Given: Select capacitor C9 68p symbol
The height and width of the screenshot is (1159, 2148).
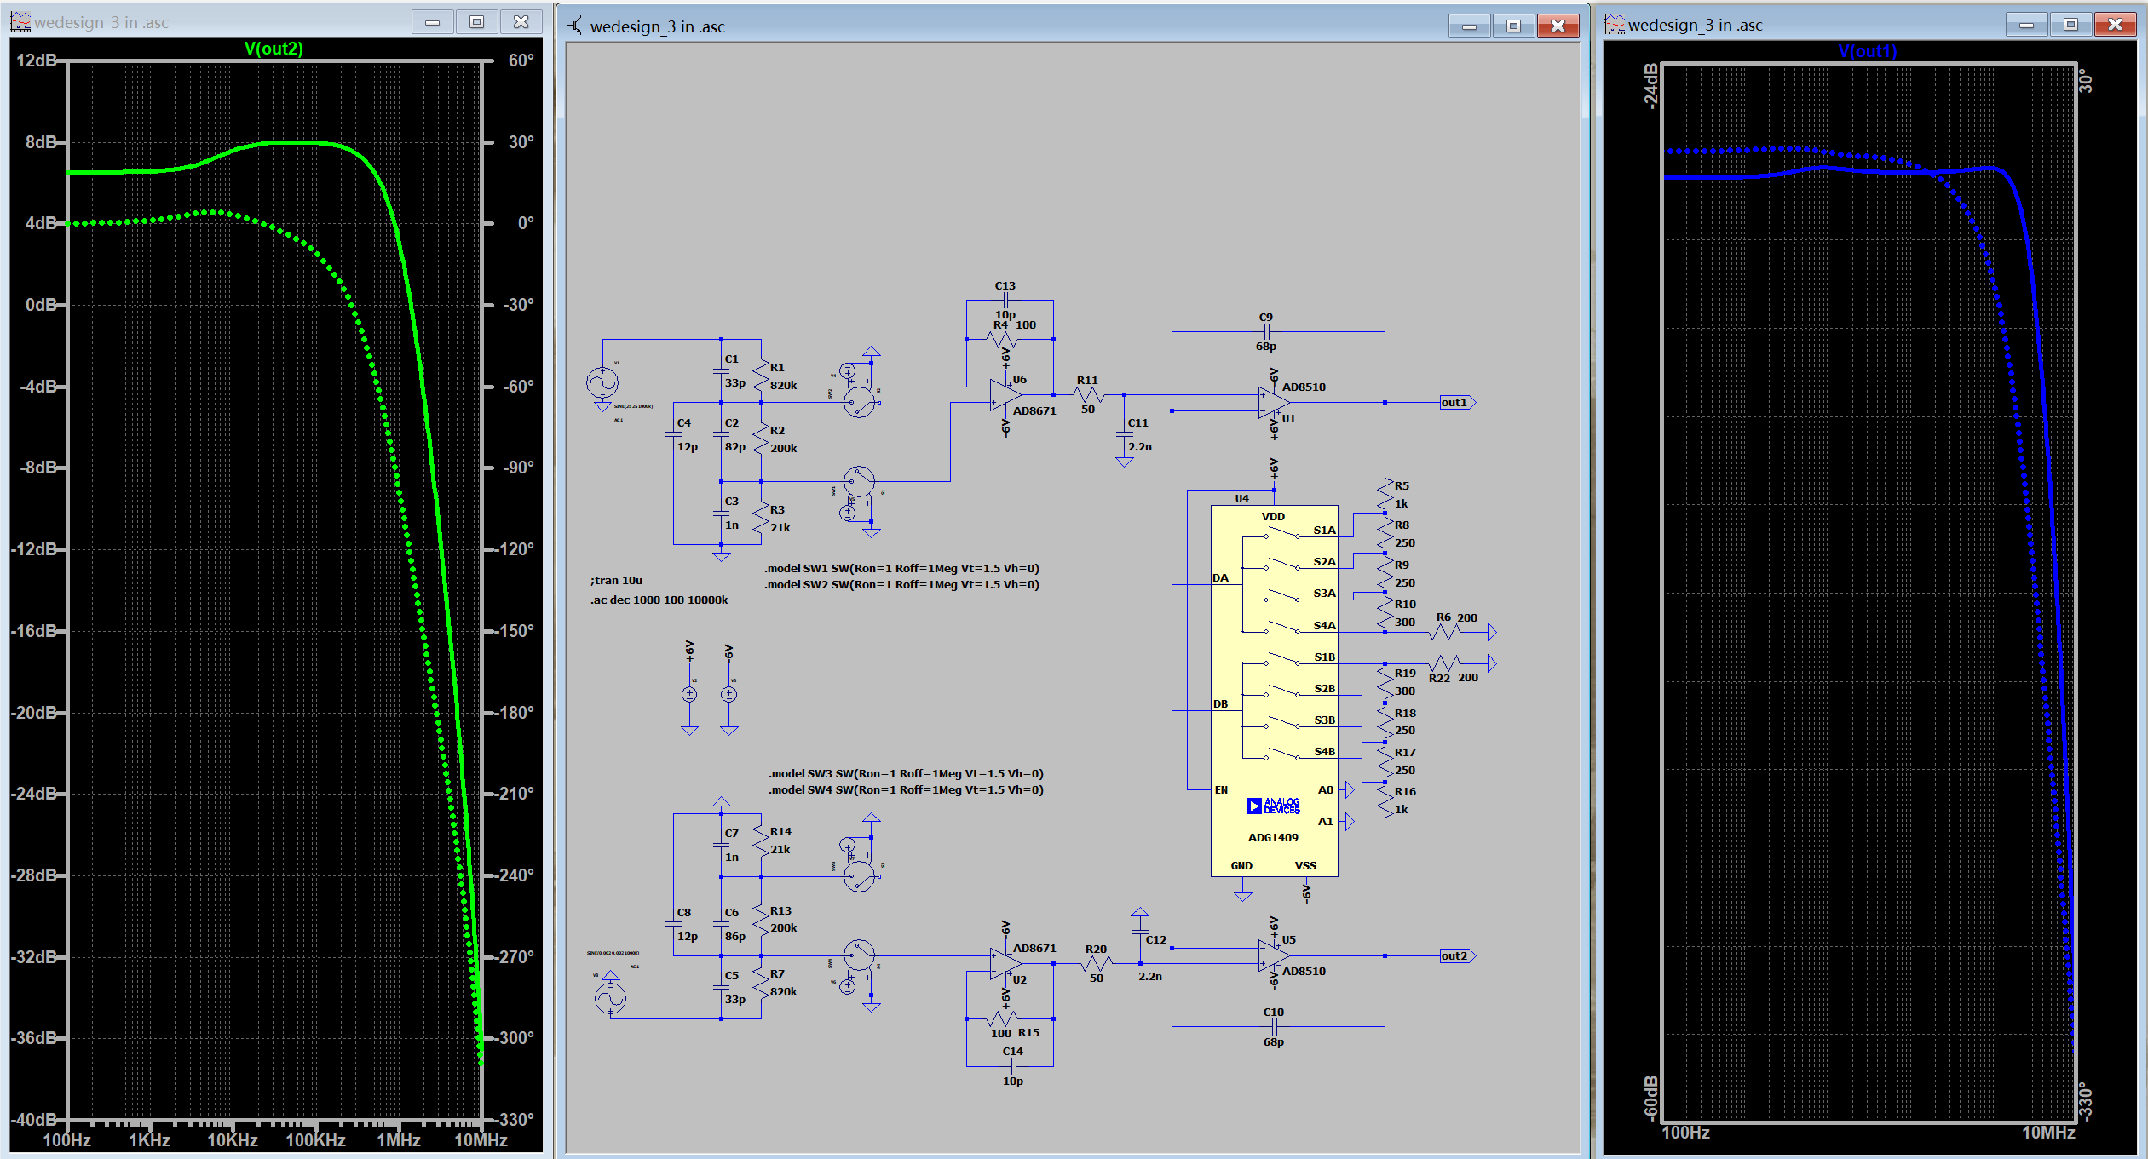Looking at the screenshot, I should (x=1266, y=331).
